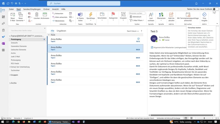Open the Test 6 message from Anna Bolika
This screenshot has height=124, width=220.
tap(95, 40)
